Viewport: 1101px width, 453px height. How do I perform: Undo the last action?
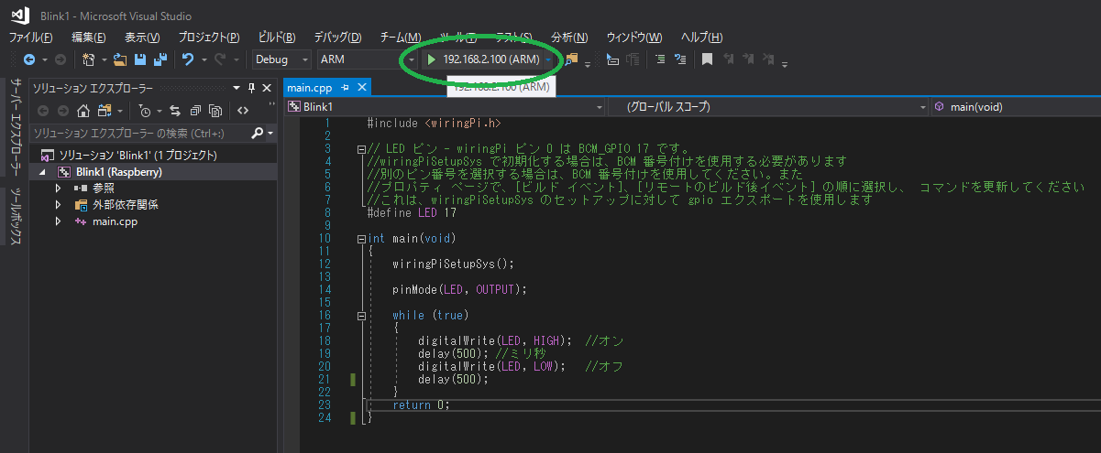click(x=188, y=59)
